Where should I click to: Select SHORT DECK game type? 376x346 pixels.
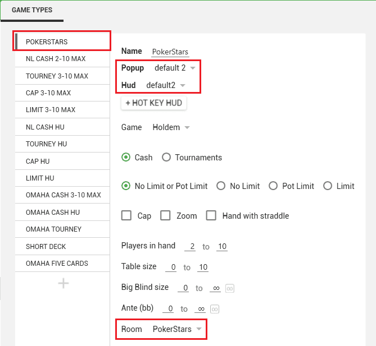click(62, 246)
